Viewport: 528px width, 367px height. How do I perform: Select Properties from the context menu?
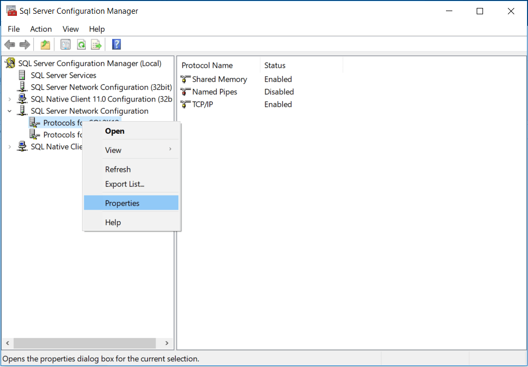click(x=122, y=203)
